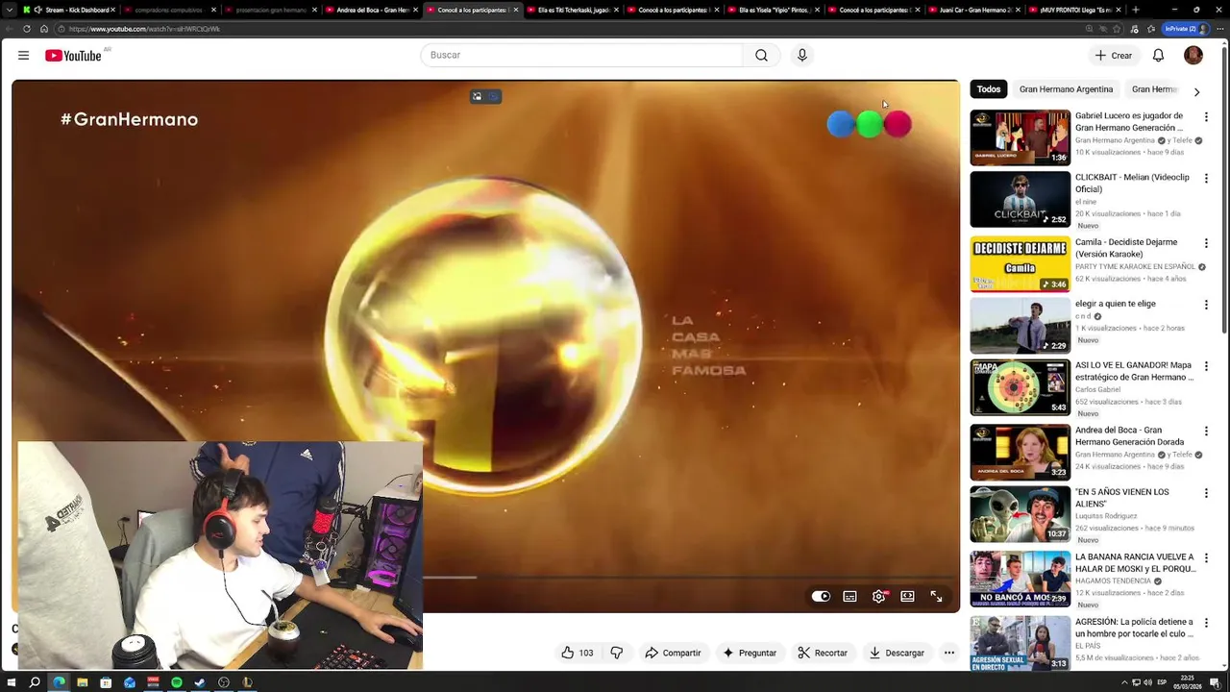Open Andrea del Boca recommended video title
Image resolution: width=1230 pixels, height=692 pixels.
1130,436
